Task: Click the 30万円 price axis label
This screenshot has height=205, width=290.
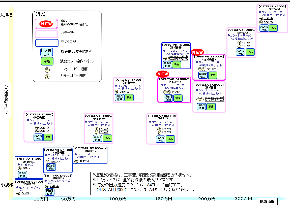Action: pyautogui.click(x=41, y=199)
